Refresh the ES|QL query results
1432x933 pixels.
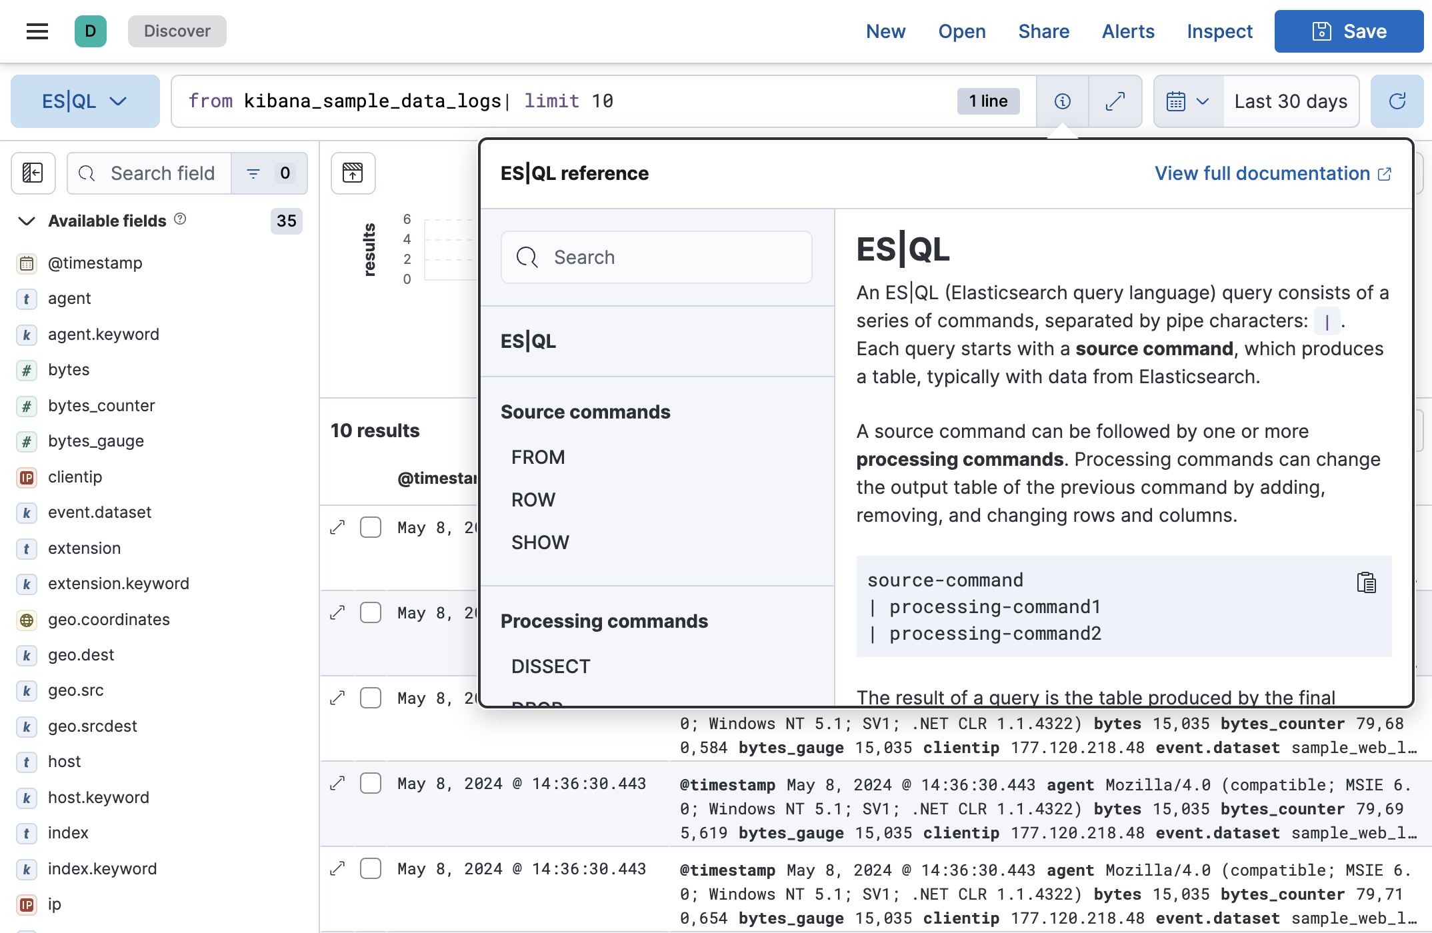[1397, 101]
